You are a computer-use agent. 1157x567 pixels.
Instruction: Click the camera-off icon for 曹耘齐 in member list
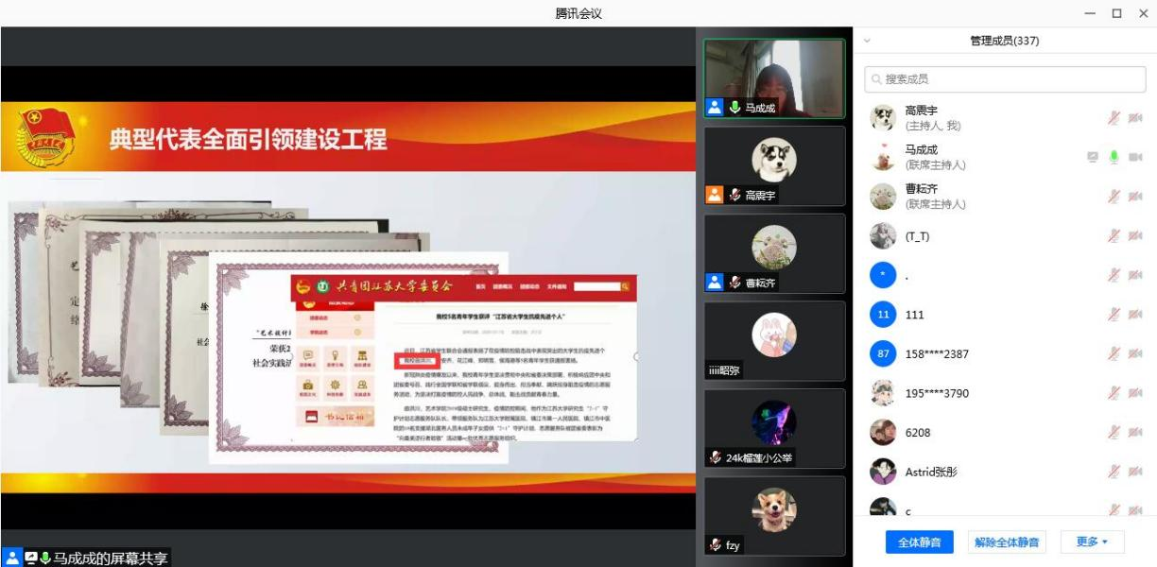tap(1135, 197)
